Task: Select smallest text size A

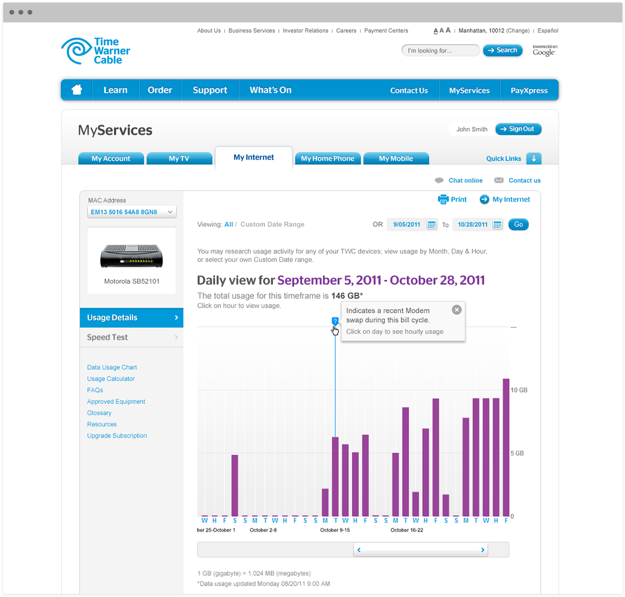Action: click(x=436, y=31)
